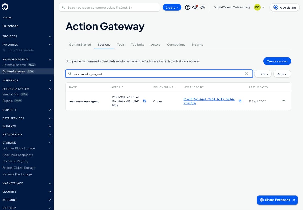Screen dimensions: 303x210
Task: Open Launchpad in sidebar
Action: (11, 26)
